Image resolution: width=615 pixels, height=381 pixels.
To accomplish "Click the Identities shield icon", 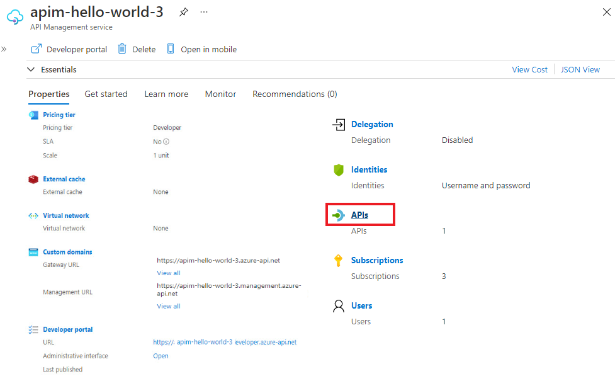I will (339, 170).
